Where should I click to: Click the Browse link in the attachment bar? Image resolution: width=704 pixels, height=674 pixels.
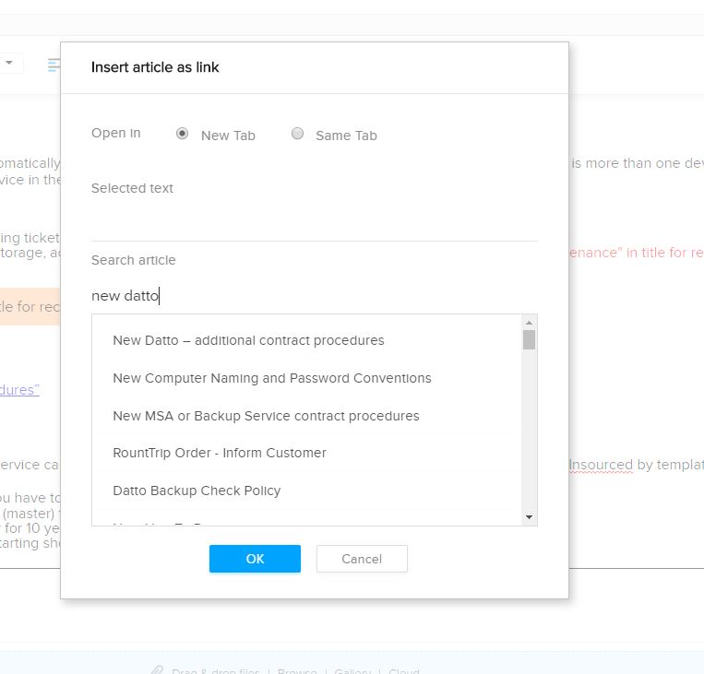297,671
